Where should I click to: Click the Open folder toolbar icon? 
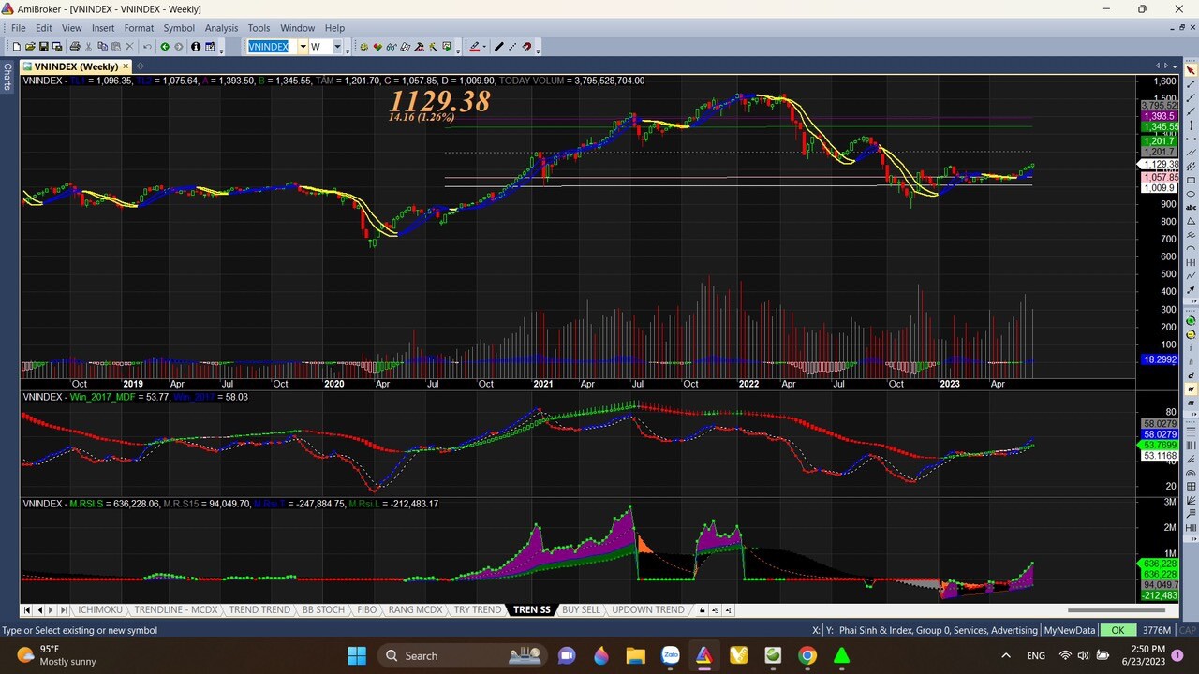pos(30,47)
